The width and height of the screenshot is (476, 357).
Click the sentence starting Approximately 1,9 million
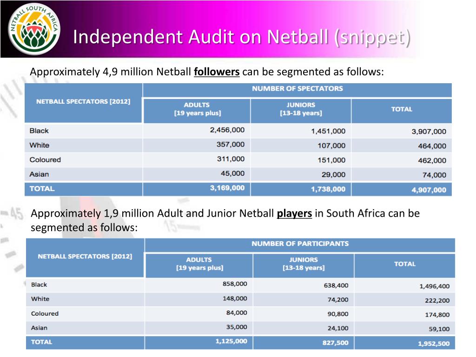(x=225, y=220)
